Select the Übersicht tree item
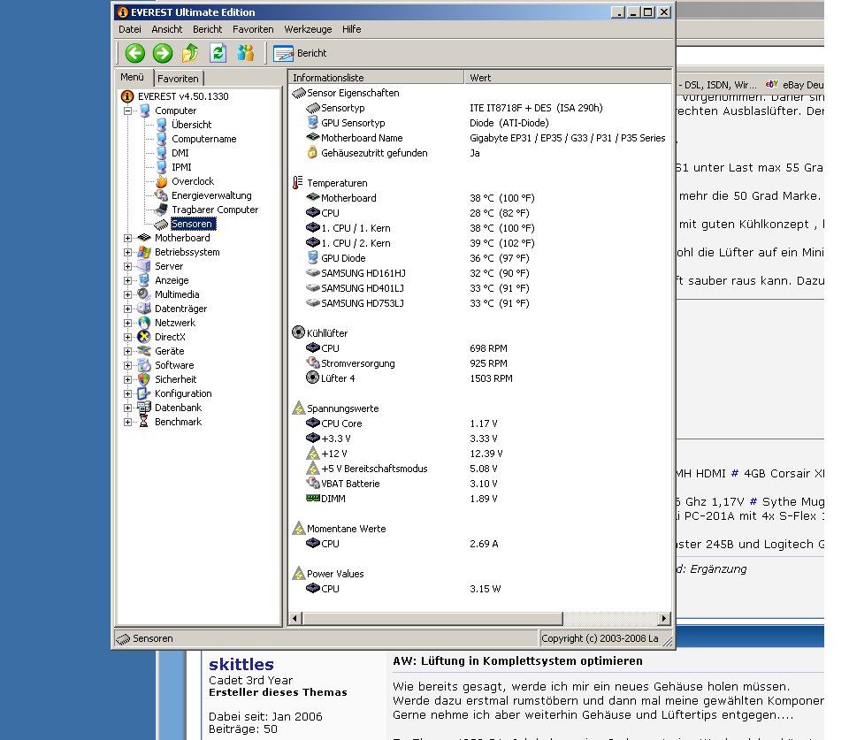Image resolution: width=849 pixels, height=740 pixels. coord(191,125)
